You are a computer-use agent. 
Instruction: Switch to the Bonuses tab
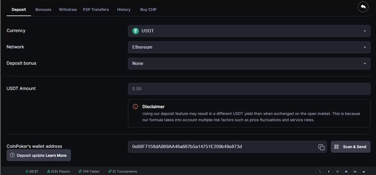tap(43, 10)
